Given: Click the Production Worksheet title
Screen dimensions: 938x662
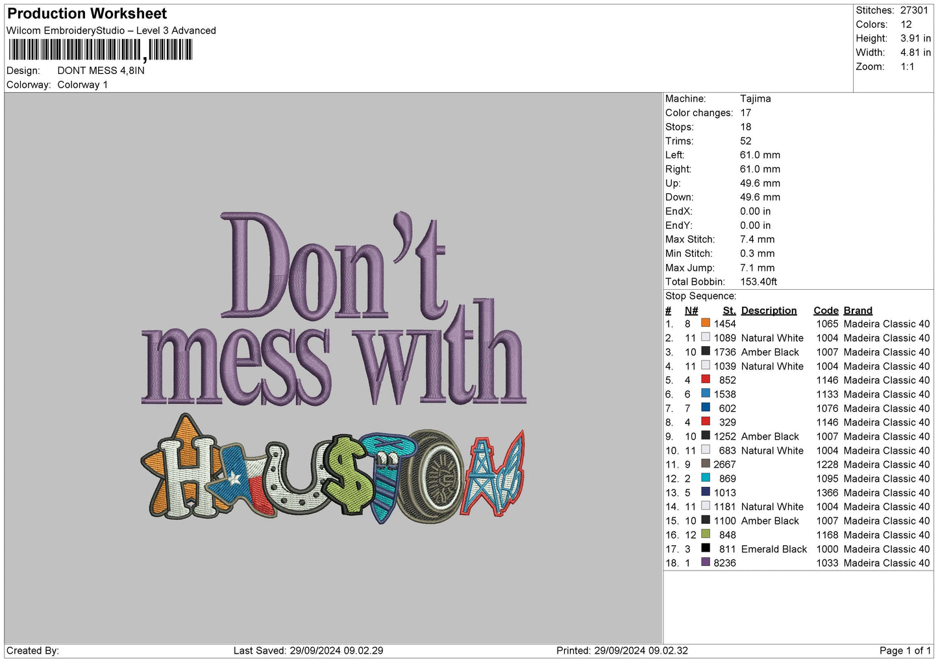Looking at the screenshot, I should tap(87, 14).
